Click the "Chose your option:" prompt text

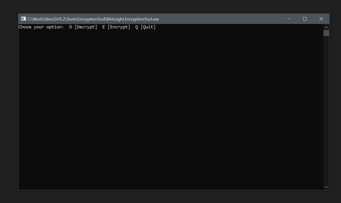pyautogui.click(x=41, y=27)
